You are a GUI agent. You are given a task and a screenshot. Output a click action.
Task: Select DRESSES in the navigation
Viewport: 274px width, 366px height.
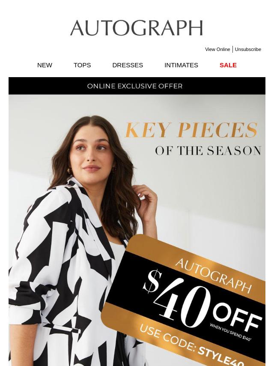point(128,65)
